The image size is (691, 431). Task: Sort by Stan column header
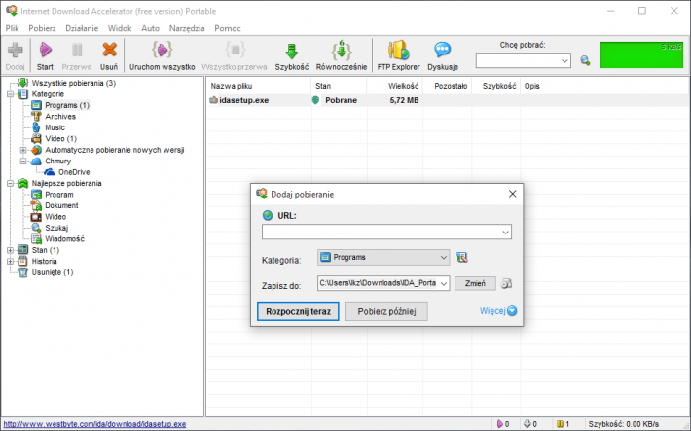pyautogui.click(x=339, y=86)
